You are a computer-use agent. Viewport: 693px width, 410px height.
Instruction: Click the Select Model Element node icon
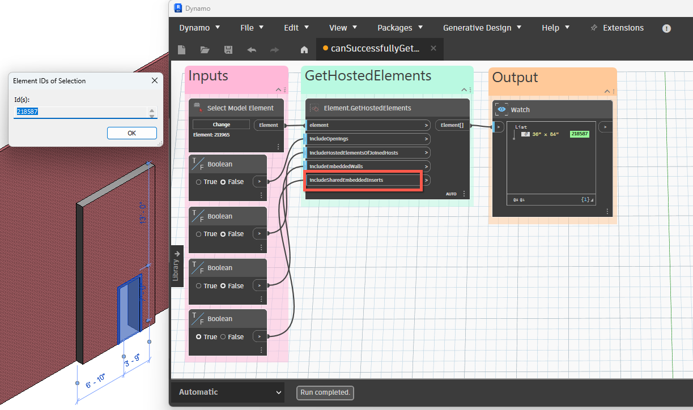coord(198,108)
